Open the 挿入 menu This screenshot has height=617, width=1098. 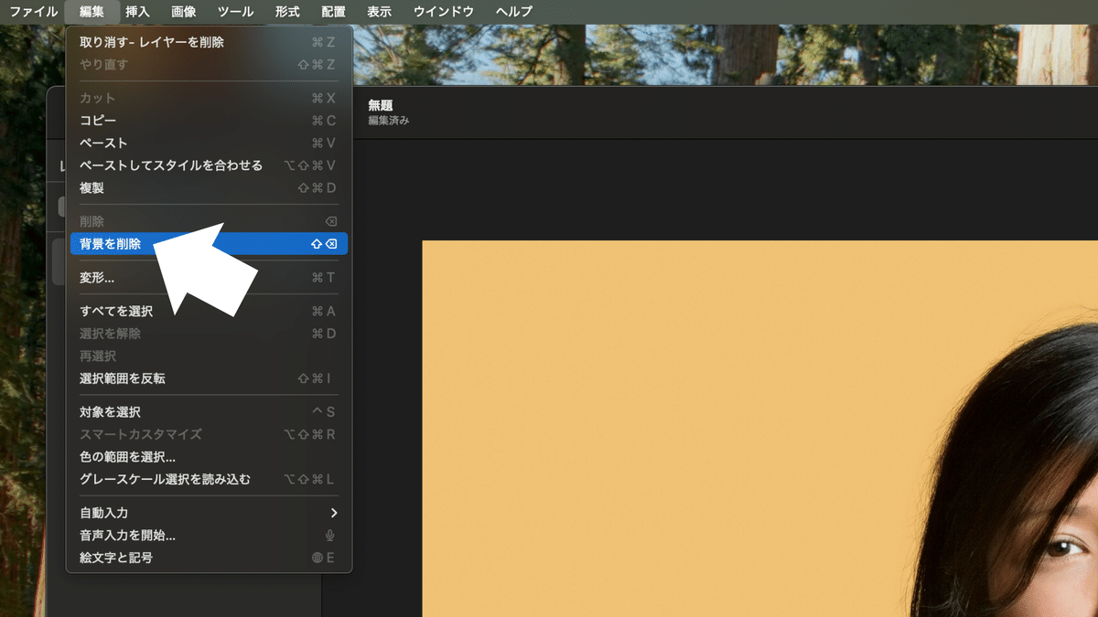137,12
